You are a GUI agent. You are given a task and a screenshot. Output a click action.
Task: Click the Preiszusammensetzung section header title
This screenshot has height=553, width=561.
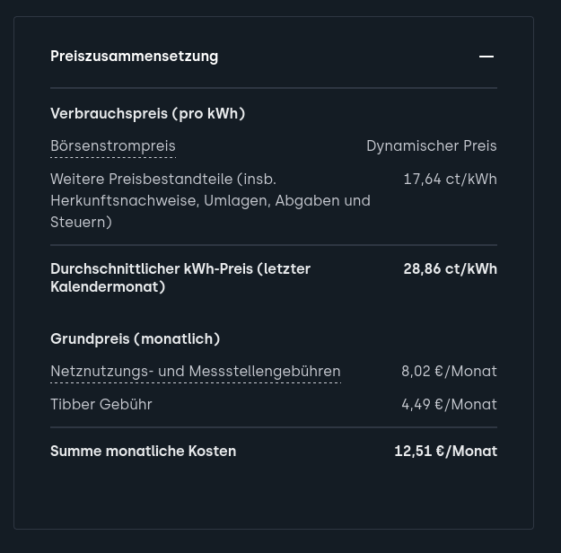(134, 57)
